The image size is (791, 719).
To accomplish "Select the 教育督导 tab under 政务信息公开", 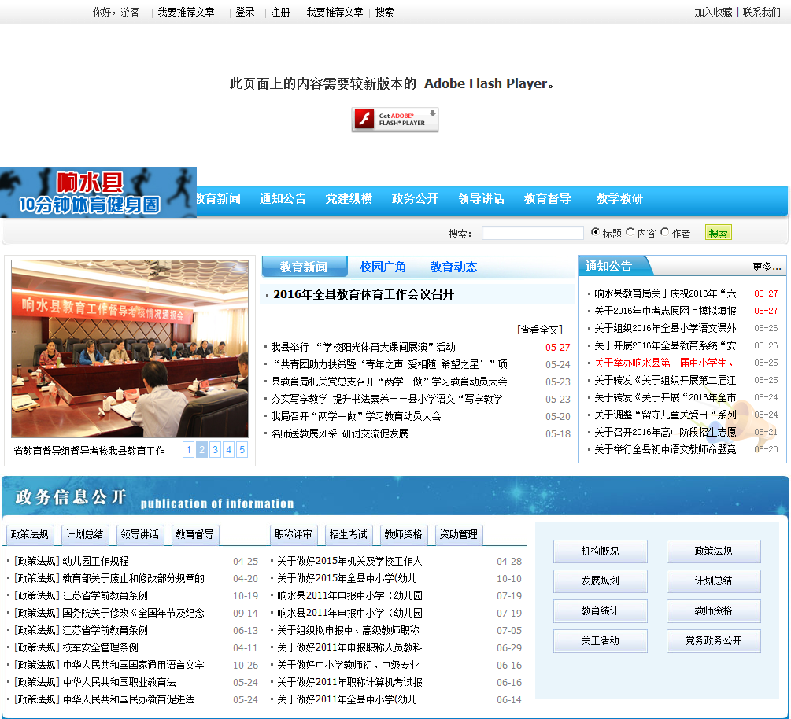I will (194, 534).
